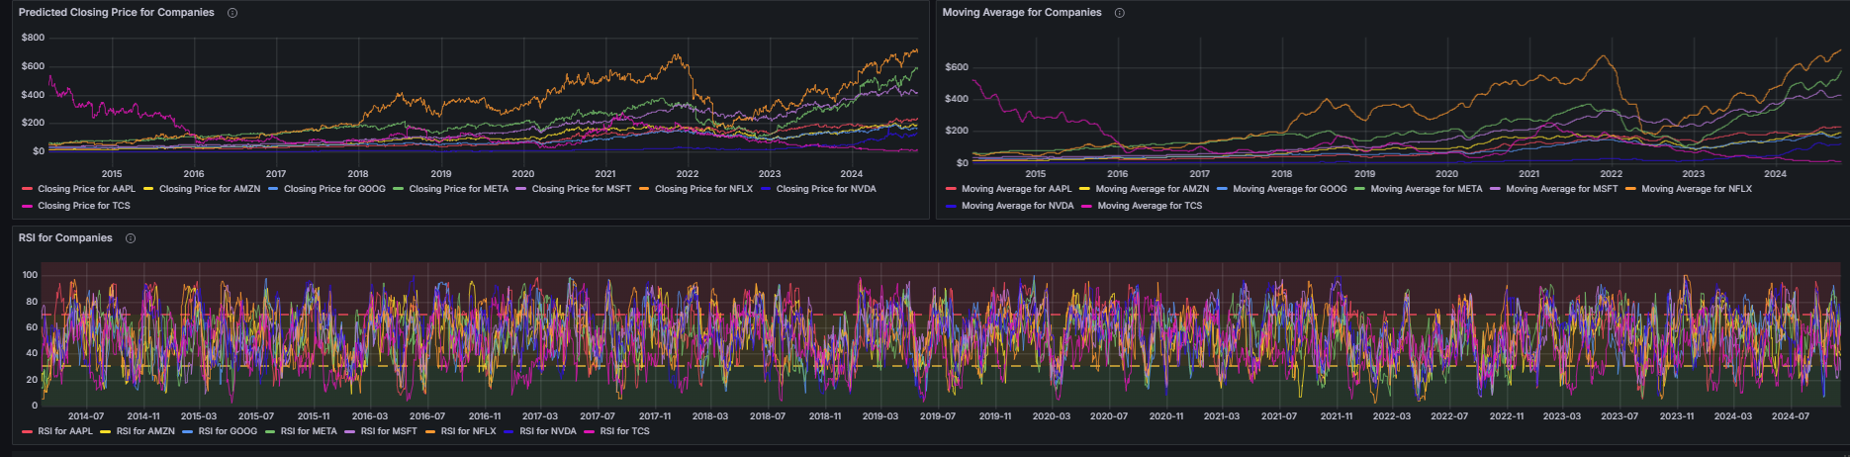
Task: Toggle Closing Price for AAPL legend series
Action: point(86,189)
